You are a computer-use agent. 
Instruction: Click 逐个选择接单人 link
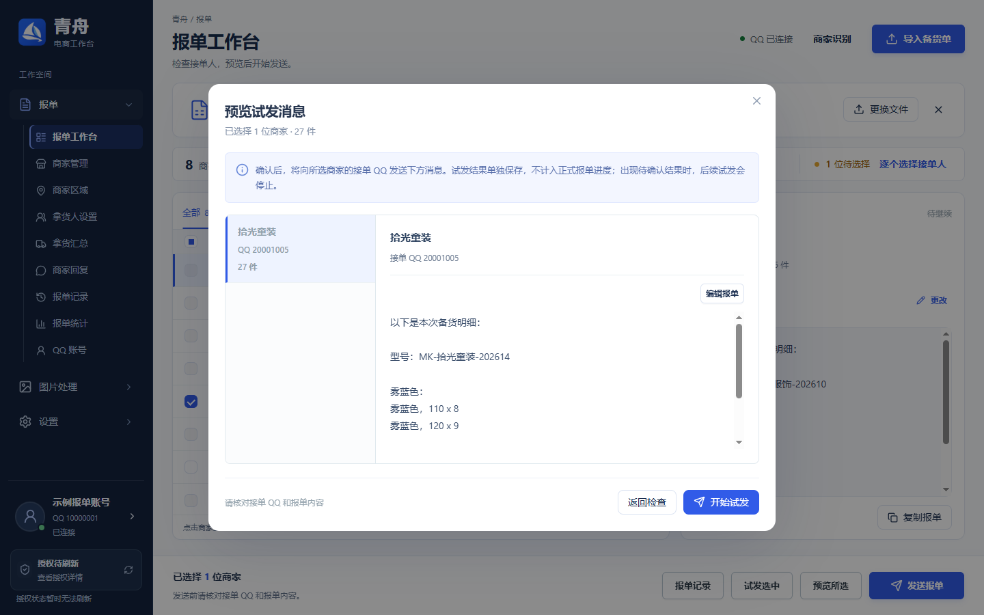(912, 164)
